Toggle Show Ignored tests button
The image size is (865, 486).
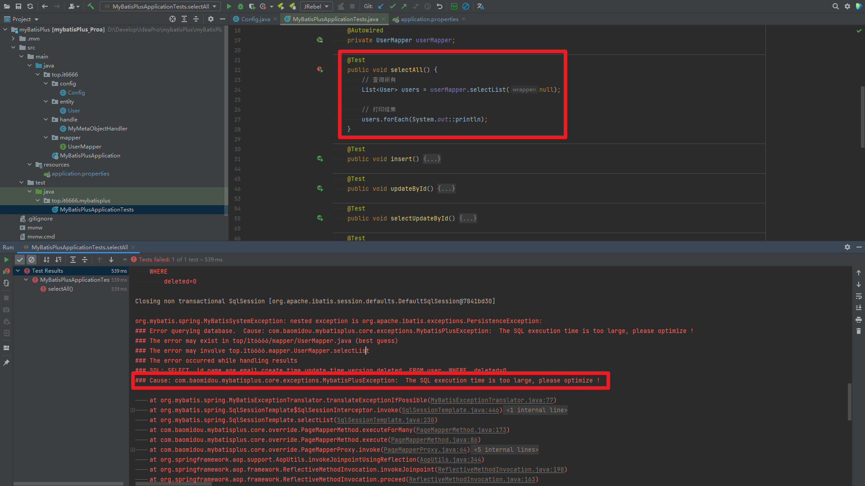32,260
